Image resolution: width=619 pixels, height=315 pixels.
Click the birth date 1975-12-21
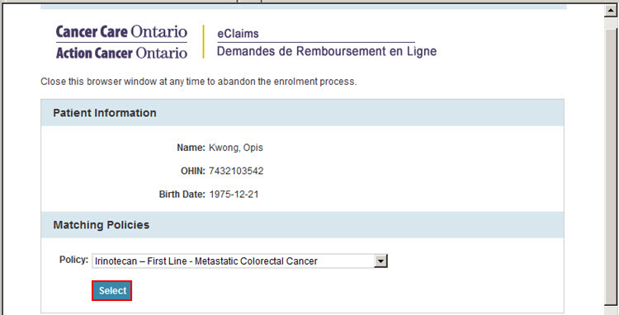[234, 195]
